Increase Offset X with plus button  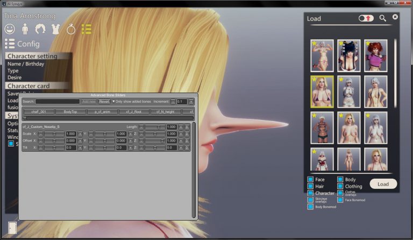[80, 141]
